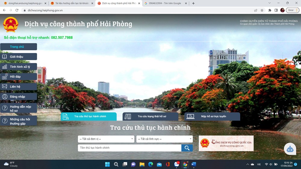Screen dimensions: 301x169
Task: Click the share page icon in address bar
Action: coord(256,10)
